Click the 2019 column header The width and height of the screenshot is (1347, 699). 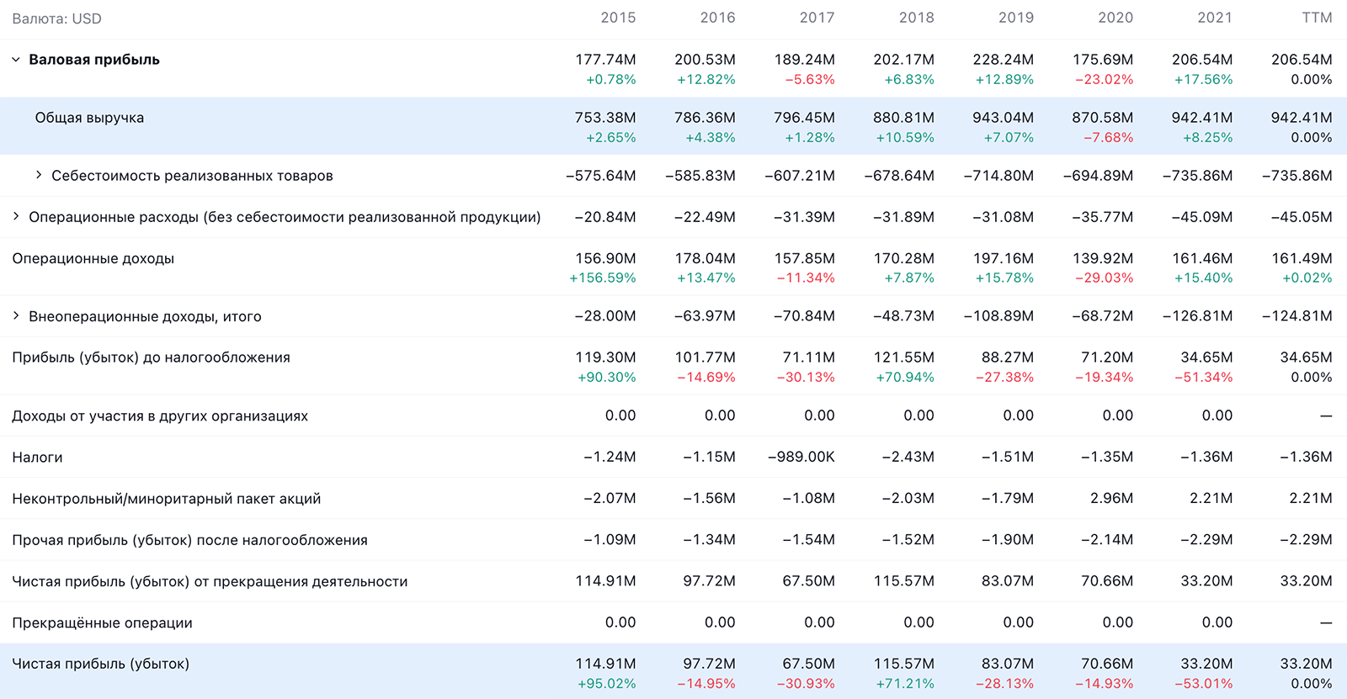point(1016,18)
